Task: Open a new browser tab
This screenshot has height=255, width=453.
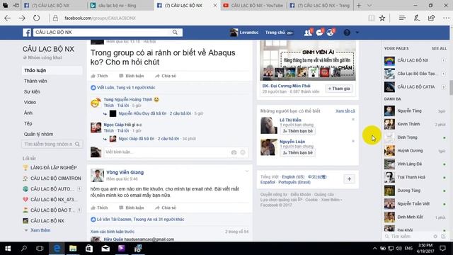Action: pyautogui.click(x=359, y=5)
